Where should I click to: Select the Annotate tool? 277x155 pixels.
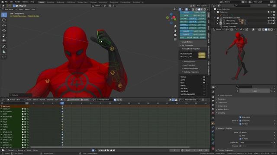pyautogui.click(x=4, y=46)
